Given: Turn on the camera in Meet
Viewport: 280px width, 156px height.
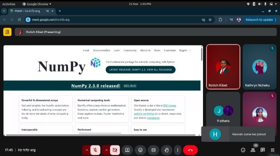Looking at the screenshot, I should click(x=115, y=150).
